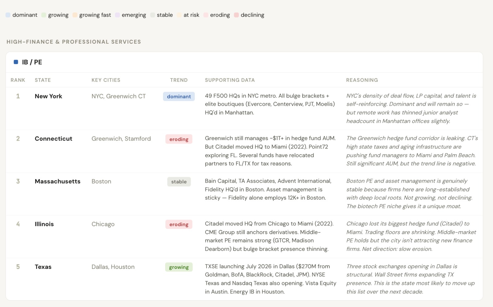Viewport: 493px width, 307px height.
Task: Click the eroding badge in Illinois row
Action: [x=179, y=225]
